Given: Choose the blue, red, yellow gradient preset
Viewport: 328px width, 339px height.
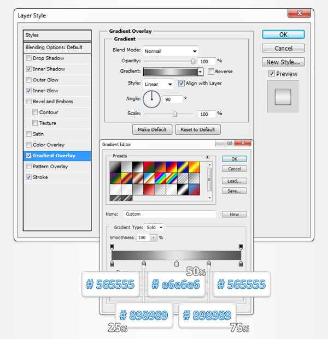Looking at the screenshot, I should (x=172, y=167).
